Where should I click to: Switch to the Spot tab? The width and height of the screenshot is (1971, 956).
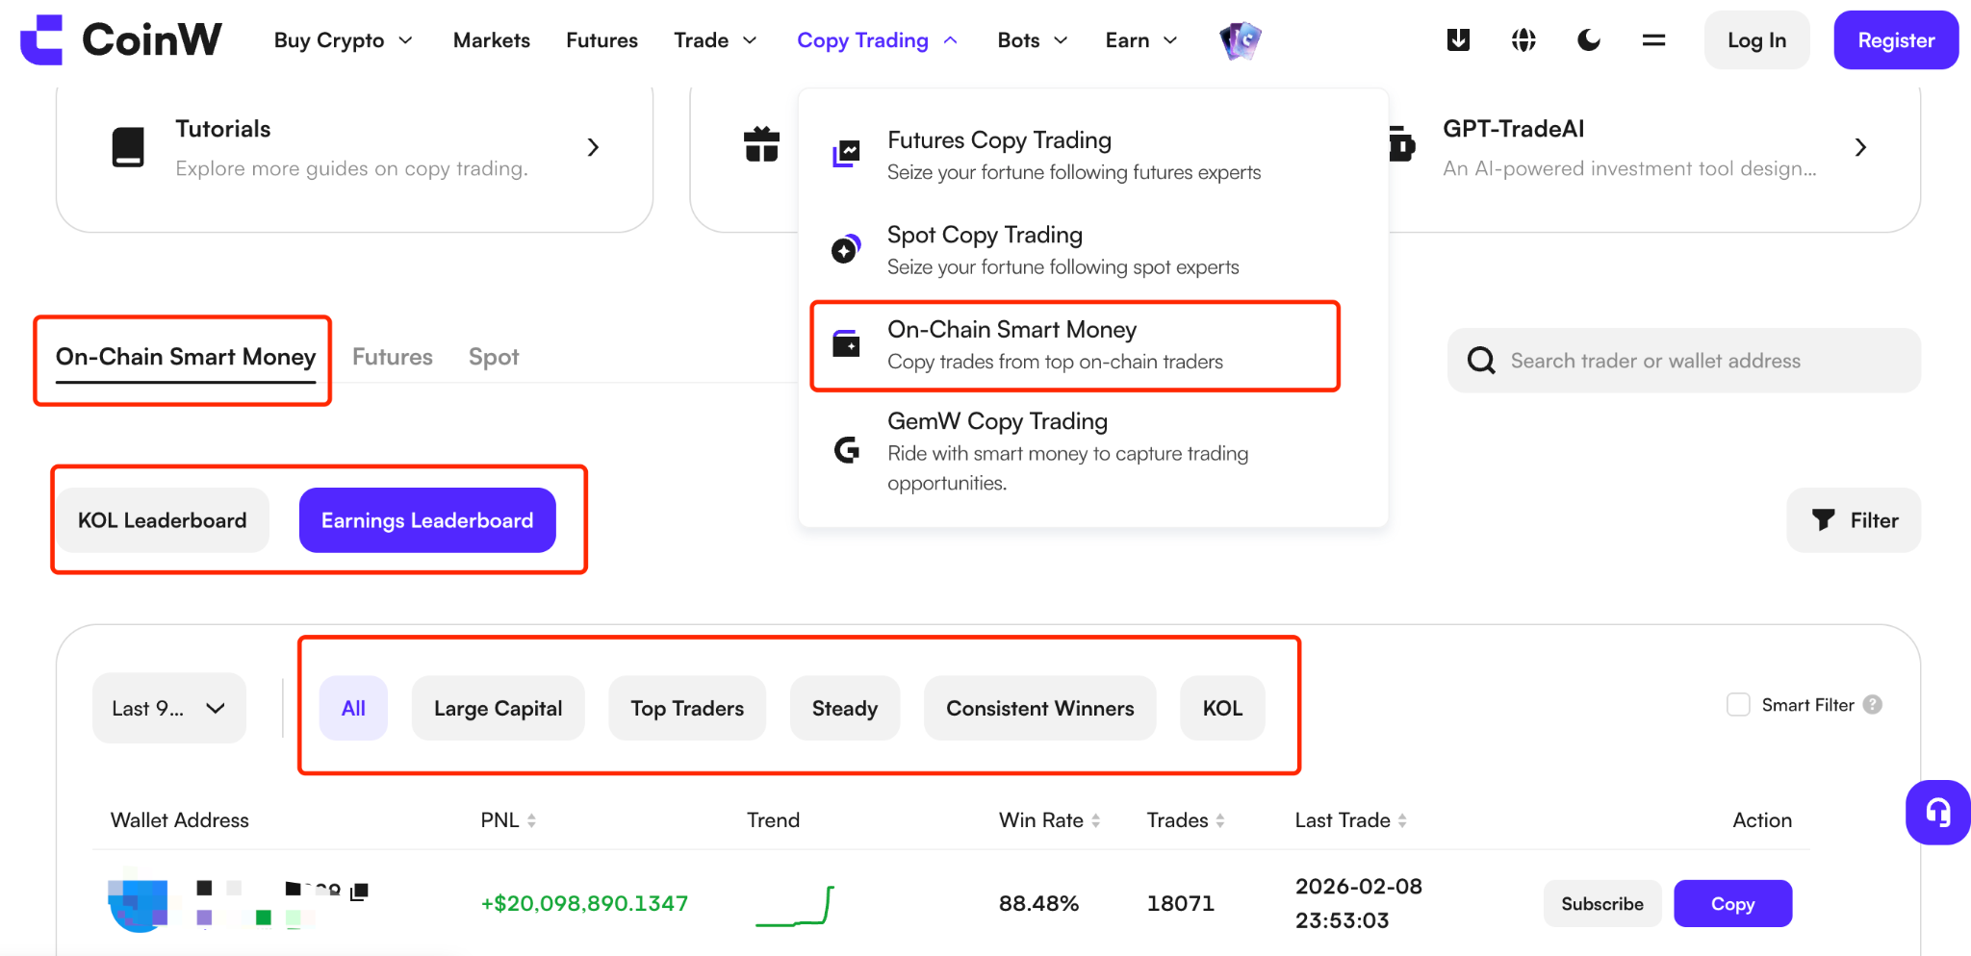tap(494, 358)
